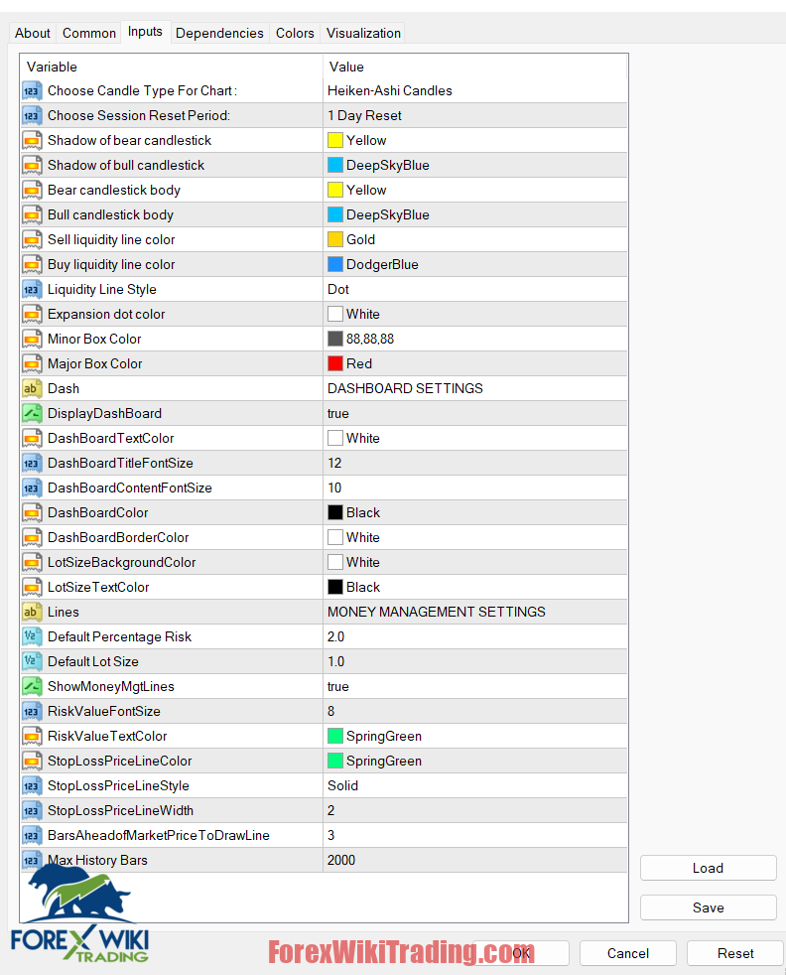Click color icon beside Bear candlestick body
The width and height of the screenshot is (786, 975).
(32, 191)
